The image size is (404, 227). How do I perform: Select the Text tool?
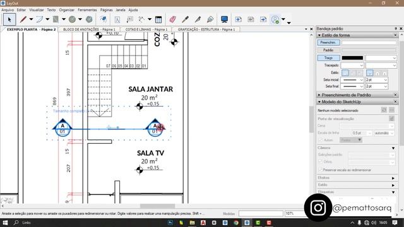click(x=117, y=20)
